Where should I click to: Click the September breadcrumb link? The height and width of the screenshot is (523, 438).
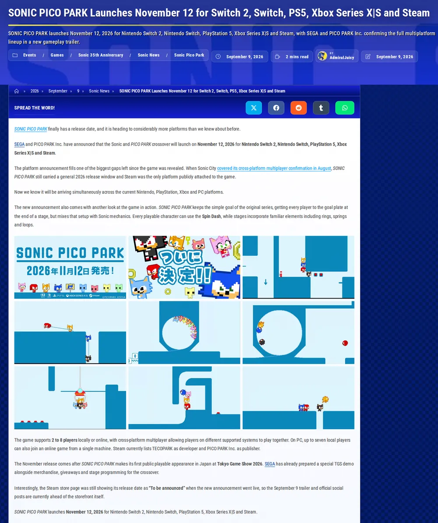[58, 91]
